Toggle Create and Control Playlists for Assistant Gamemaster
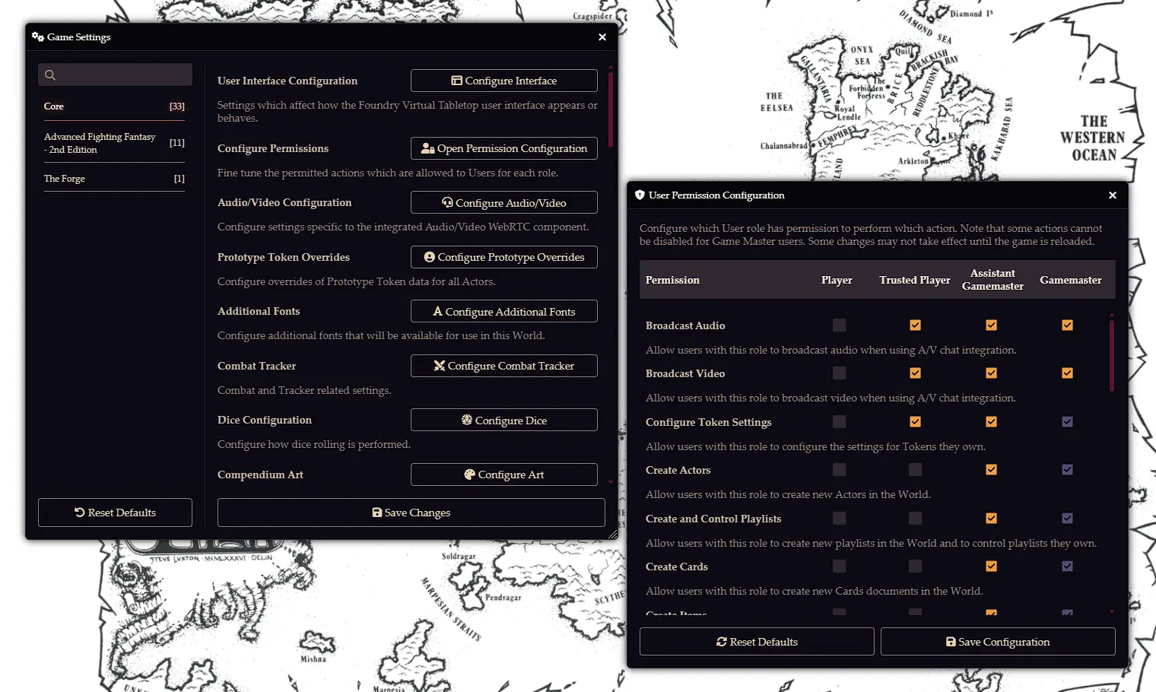 point(991,518)
